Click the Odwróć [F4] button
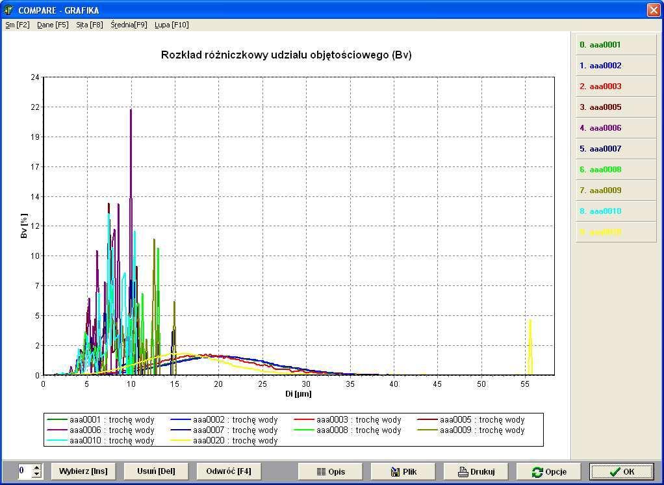The width and height of the screenshot is (664, 485). (x=229, y=471)
